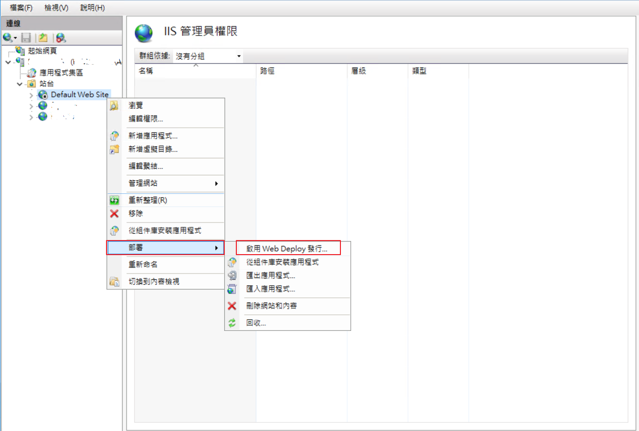This screenshot has height=431, width=639.
Task: Choose 編輯繫結... from the context menu
Action: 145,167
